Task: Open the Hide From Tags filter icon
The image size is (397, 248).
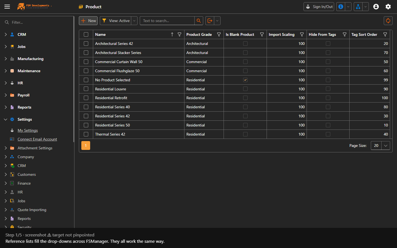Action: point(345,34)
